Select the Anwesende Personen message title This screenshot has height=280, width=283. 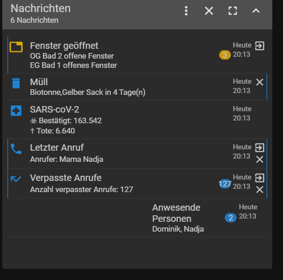[x=176, y=213]
